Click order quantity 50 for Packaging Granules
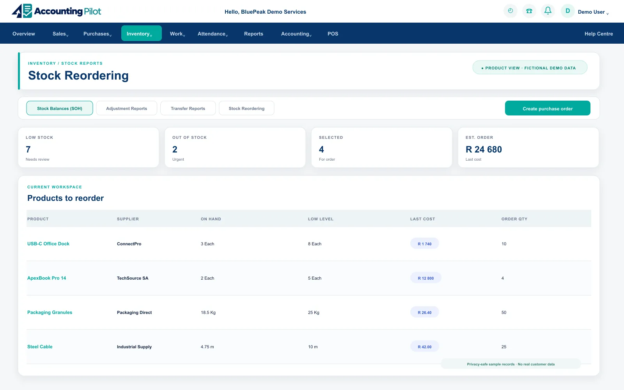Screen dimensions: 624x390 (x=504, y=312)
